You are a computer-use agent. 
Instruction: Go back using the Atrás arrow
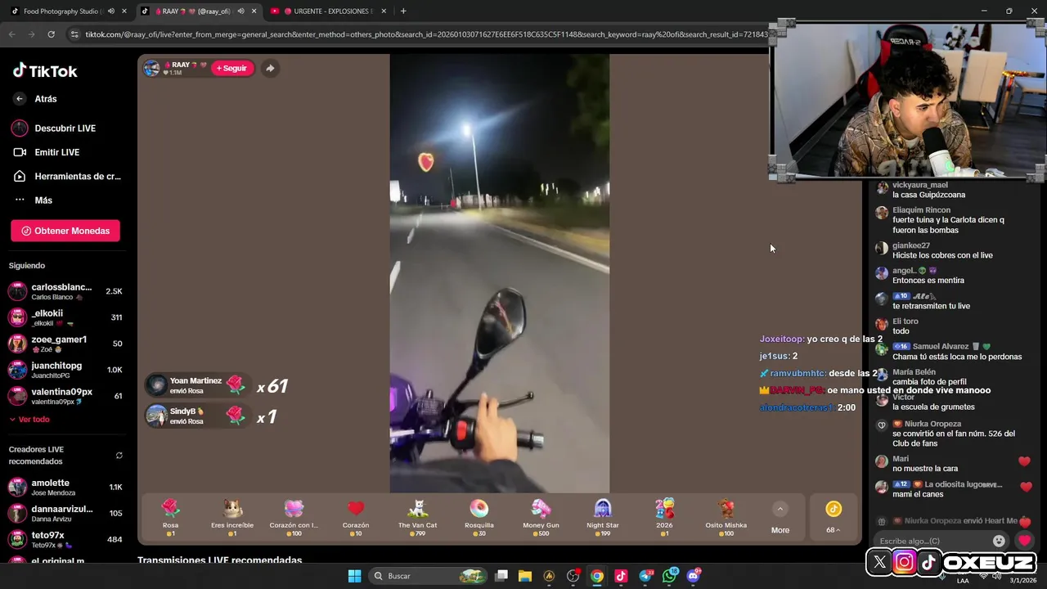coord(20,99)
